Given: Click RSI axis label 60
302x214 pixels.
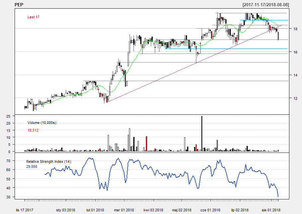Looking at the screenshot, I should click(x=8, y=170).
